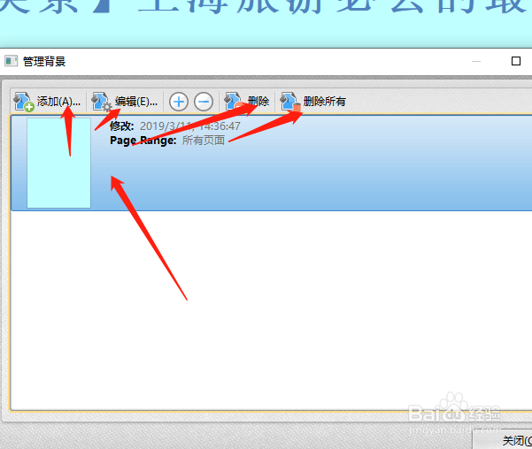Click the 管理背景 dialog title icon
Image resolution: width=532 pixels, height=449 pixels.
click(x=11, y=61)
